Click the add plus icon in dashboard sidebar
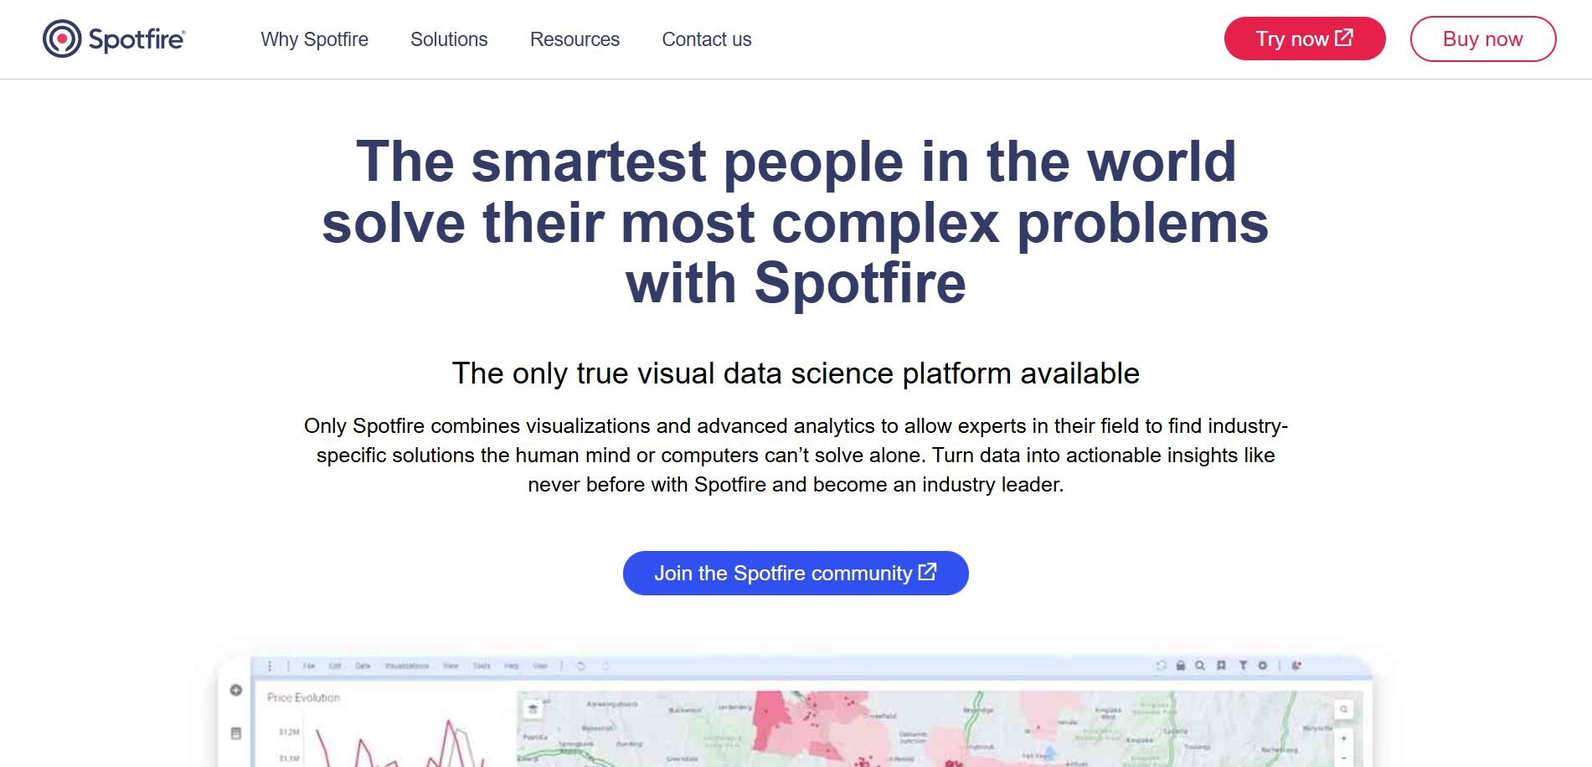The height and width of the screenshot is (767, 1592). click(235, 690)
